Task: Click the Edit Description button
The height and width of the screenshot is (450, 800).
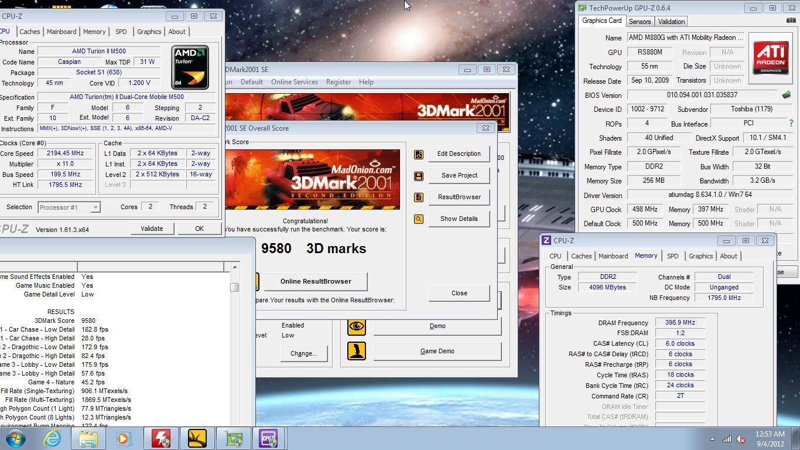Action: coord(459,154)
